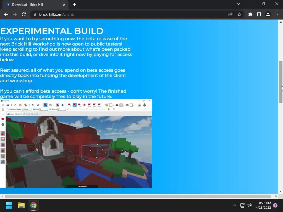Click the browser forward arrow
283x212 pixels.
15,14
